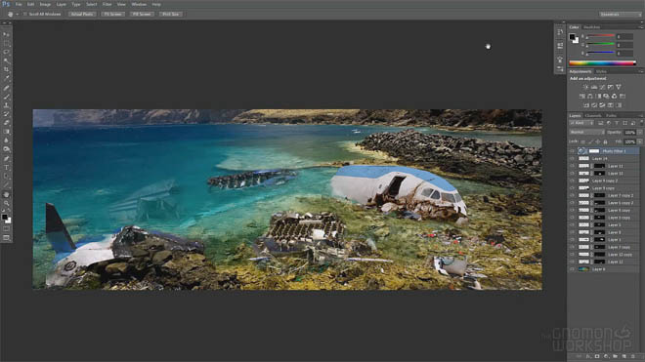This screenshot has height=362, width=645.
Task: Open the Essentials workspace dropdown
Action: pos(620,15)
